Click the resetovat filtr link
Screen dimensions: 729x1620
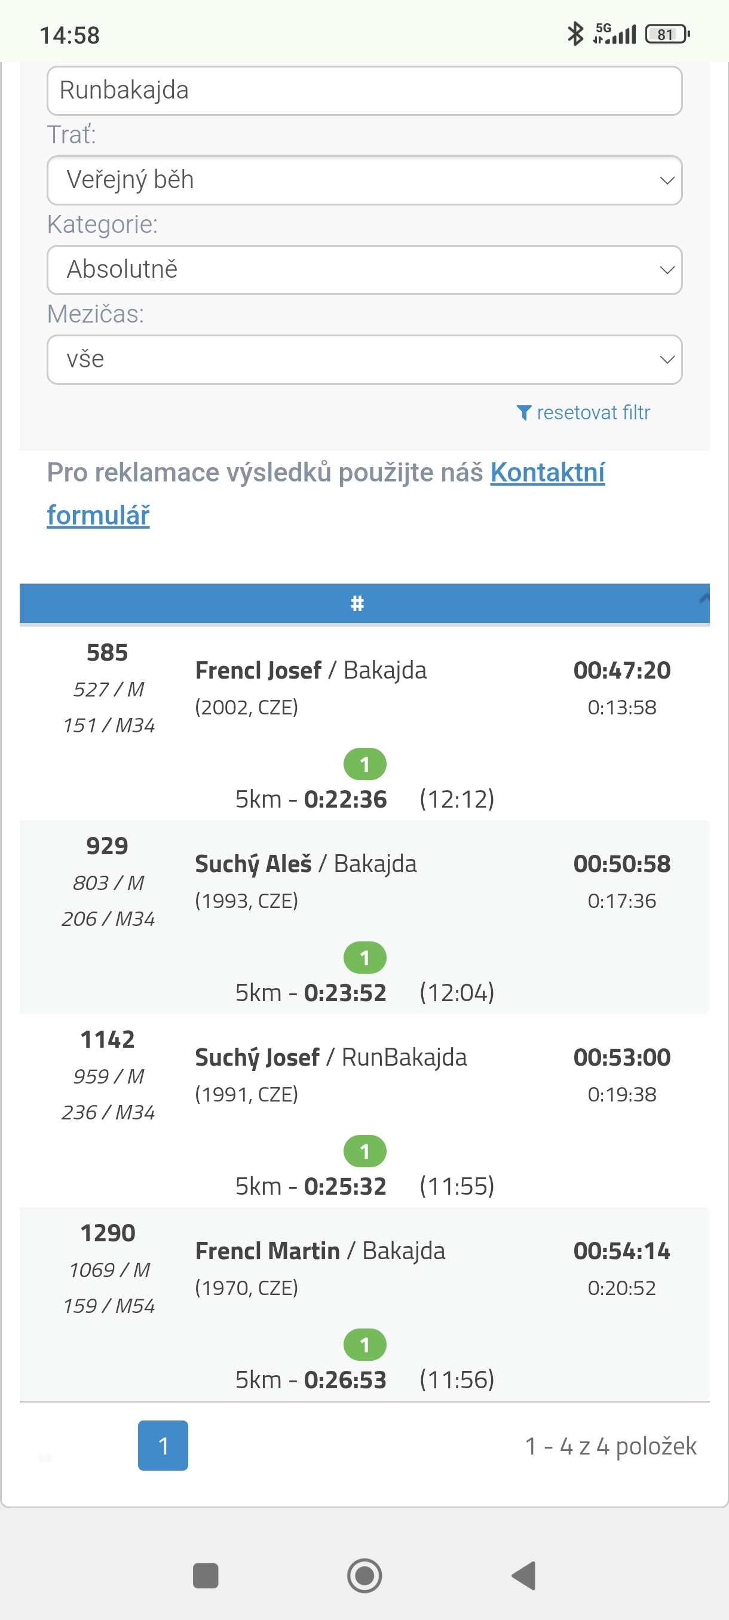click(x=593, y=413)
